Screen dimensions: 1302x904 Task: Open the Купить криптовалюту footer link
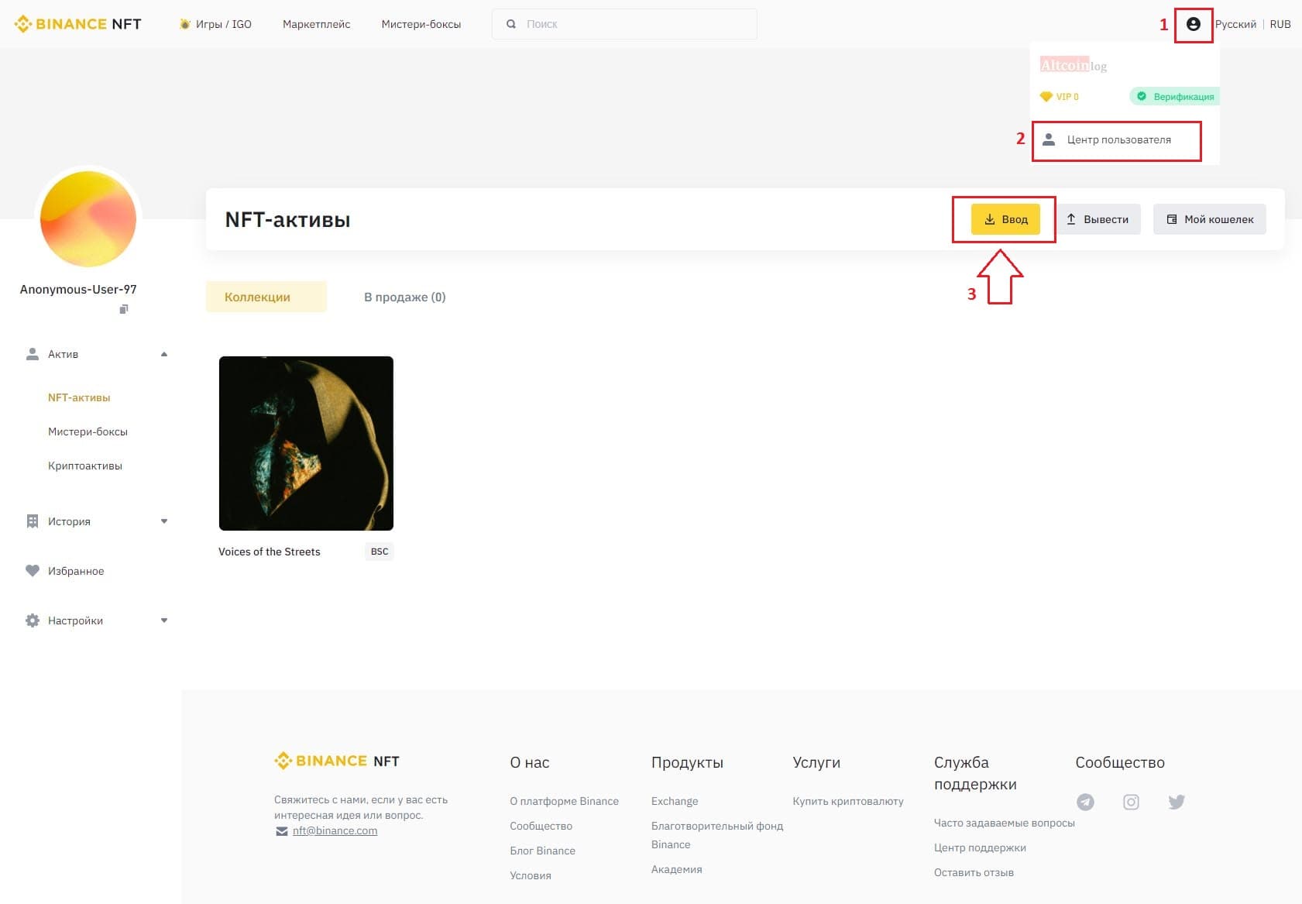click(848, 801)
